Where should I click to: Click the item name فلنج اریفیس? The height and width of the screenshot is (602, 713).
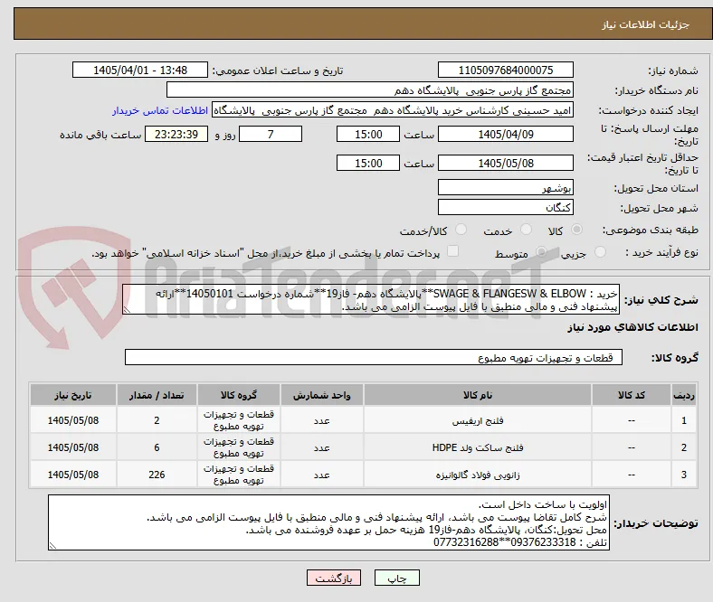478,420
